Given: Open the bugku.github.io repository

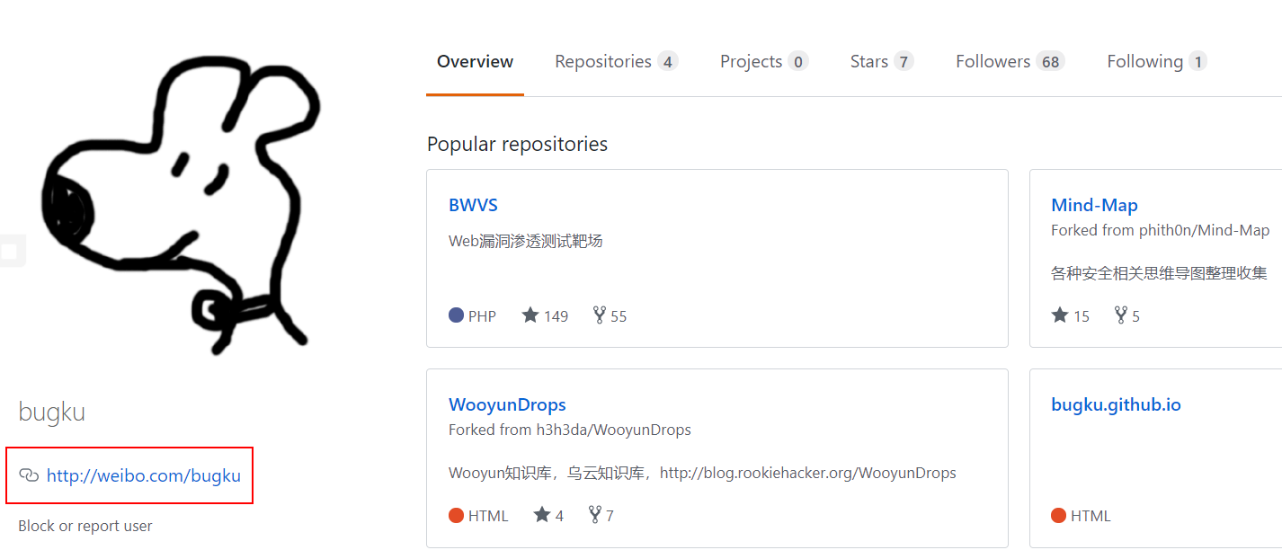Looking at the screenshot, I should point(1116,404).
